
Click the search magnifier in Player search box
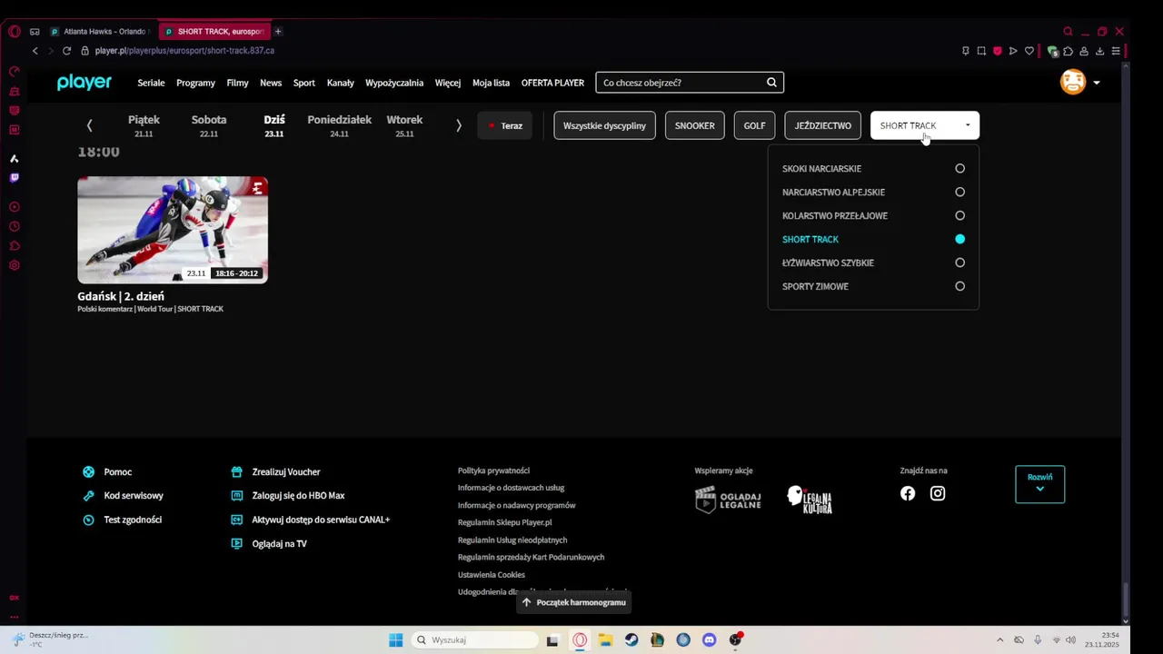click(x=771, y=83)
